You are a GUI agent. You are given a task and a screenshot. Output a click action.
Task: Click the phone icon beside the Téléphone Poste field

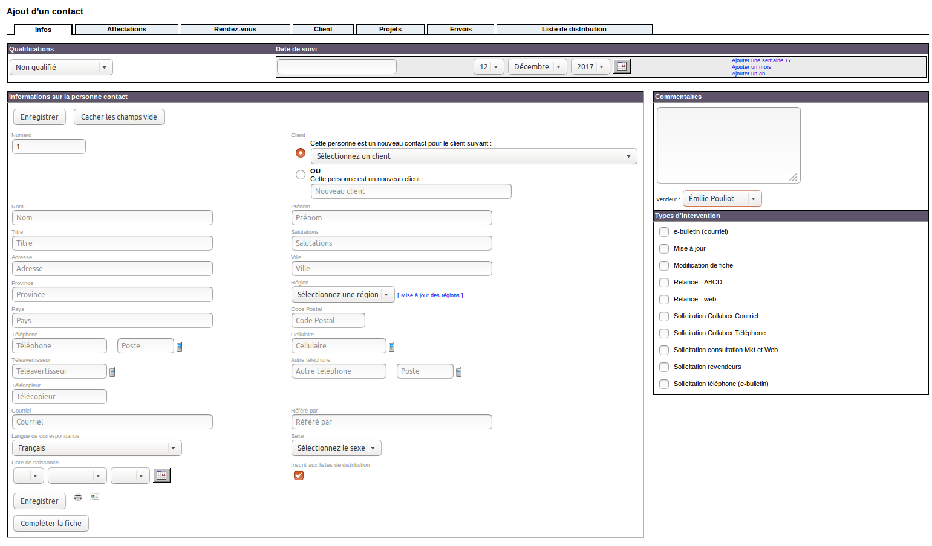click(x=180, y=347)
